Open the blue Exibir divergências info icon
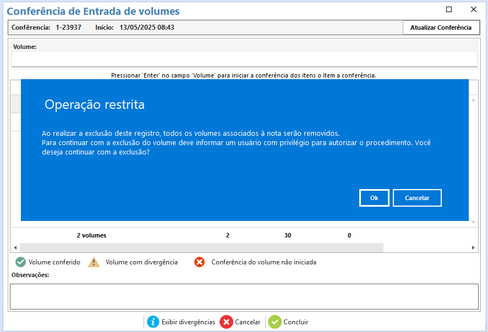This screenshot has width=488, height=332. click(153, 322)
